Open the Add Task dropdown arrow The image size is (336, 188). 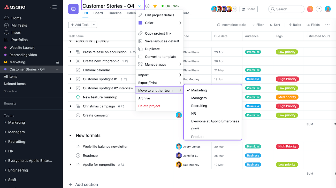tap(94, 25)
